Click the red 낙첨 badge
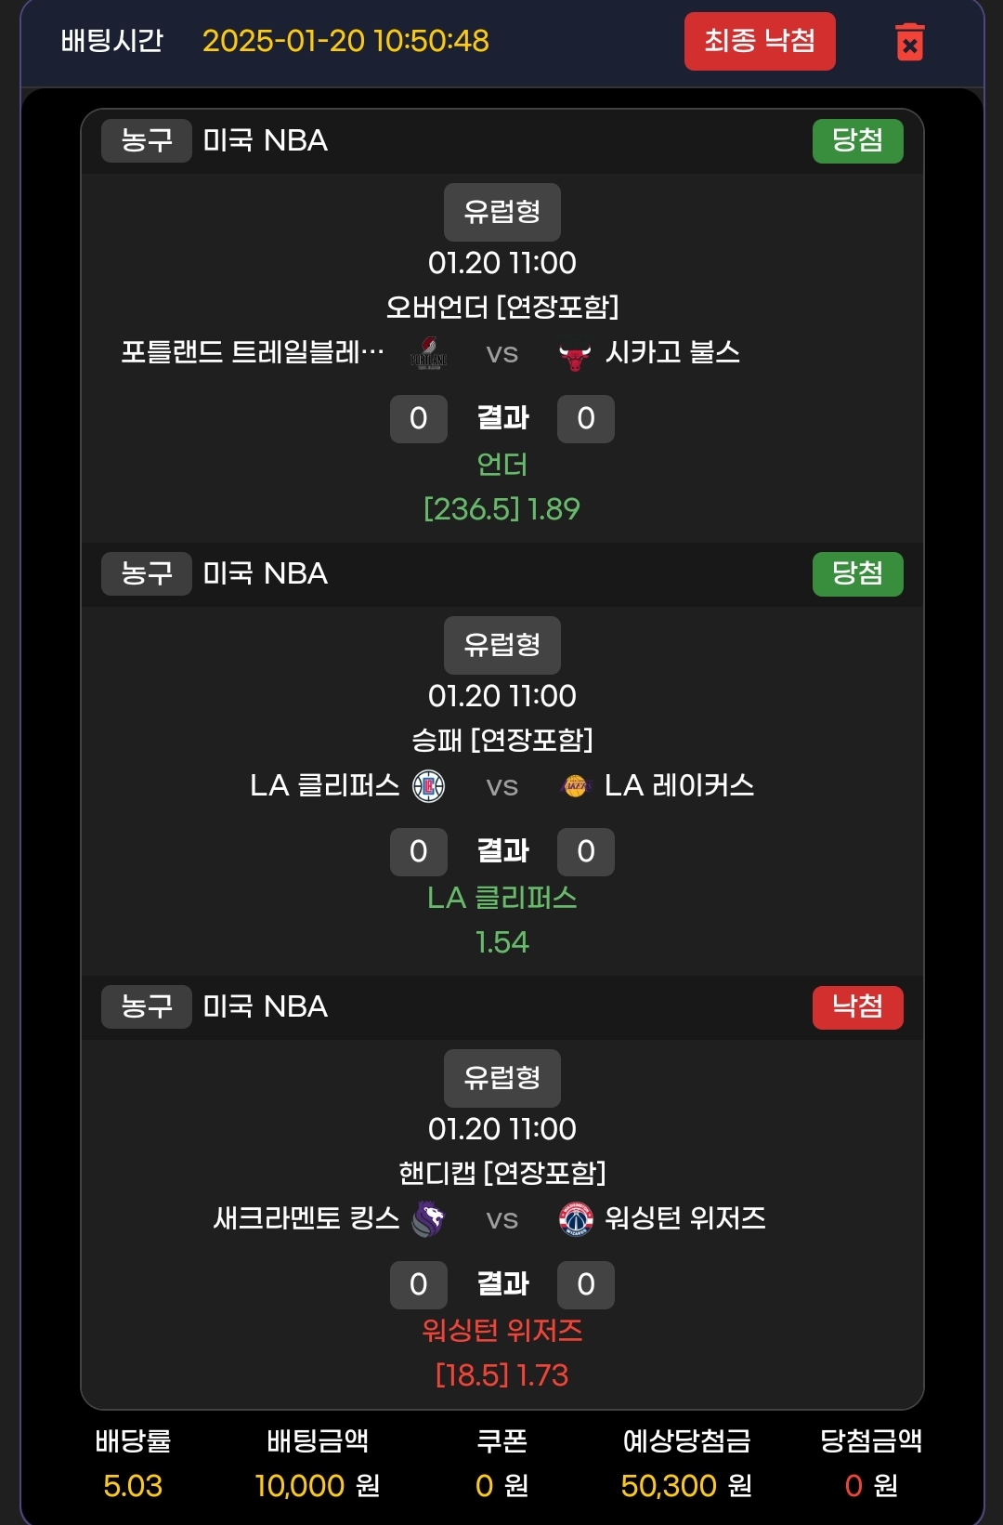Screen dimensions: 1003x1525 point(857,1007)
